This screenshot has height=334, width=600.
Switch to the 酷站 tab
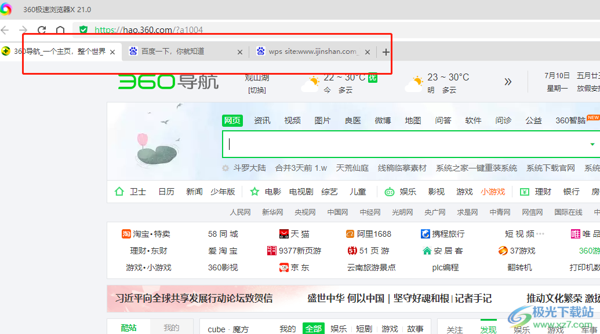(129, 328)
